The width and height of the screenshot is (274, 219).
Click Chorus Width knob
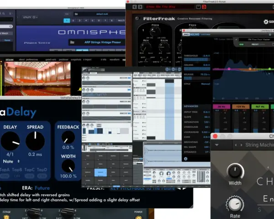(235, 172)
